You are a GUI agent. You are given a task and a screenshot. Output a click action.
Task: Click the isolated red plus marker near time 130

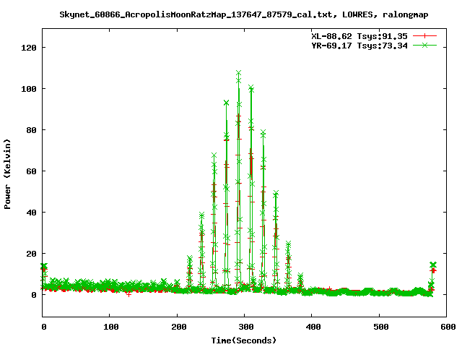tap(128, 294)
